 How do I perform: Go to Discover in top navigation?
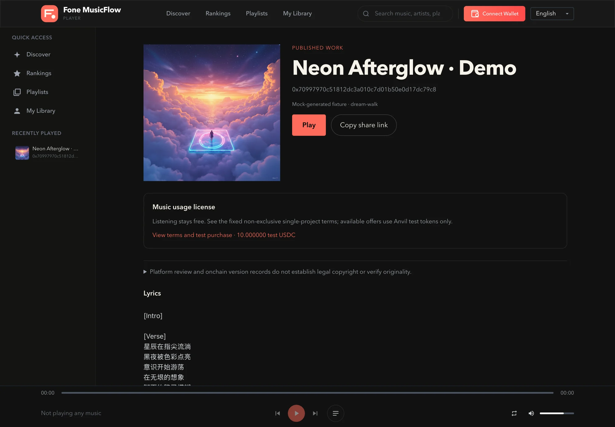tap(178, 14)
